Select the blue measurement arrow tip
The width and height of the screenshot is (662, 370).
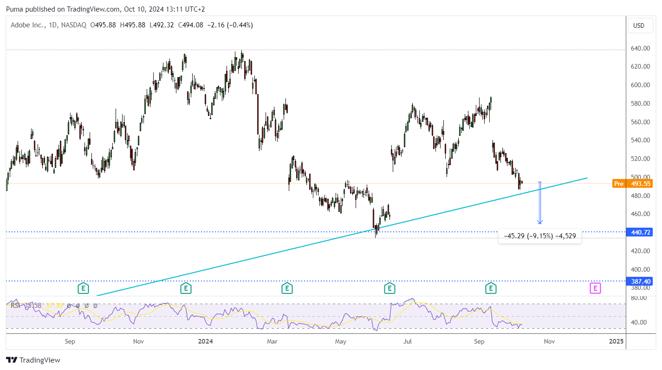point(540,222)
